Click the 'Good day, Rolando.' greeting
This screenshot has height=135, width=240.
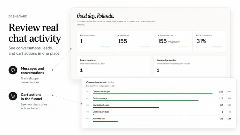pos(95,16)
